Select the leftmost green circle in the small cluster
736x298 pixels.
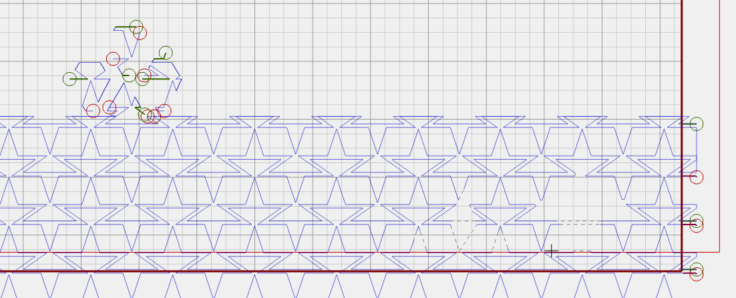(70, 79)
